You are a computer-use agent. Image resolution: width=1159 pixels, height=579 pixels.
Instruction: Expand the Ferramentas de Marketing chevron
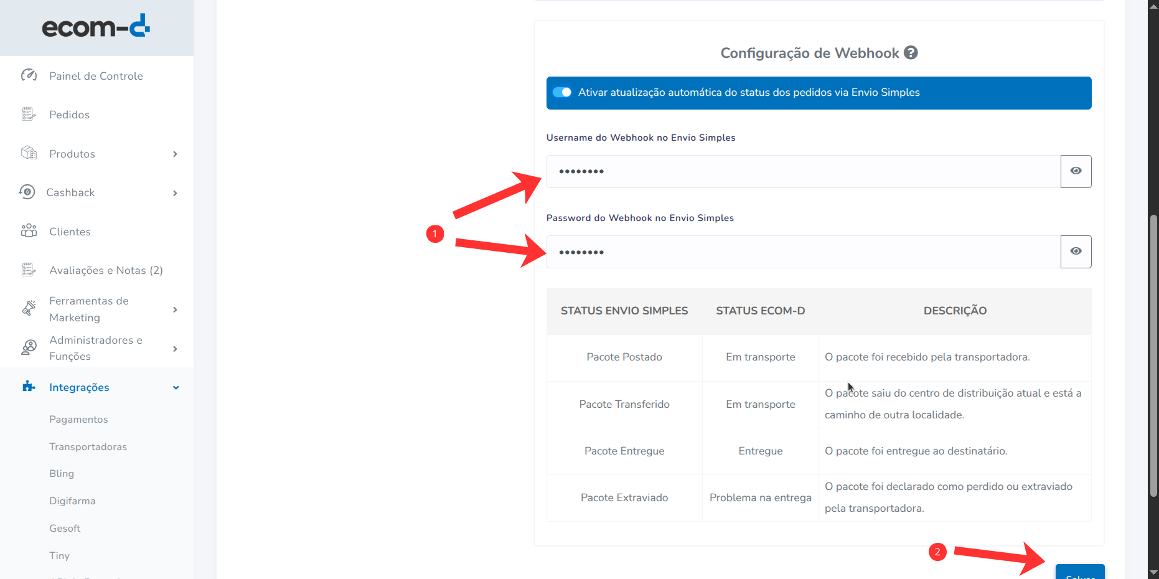click(x=175, y=309)
